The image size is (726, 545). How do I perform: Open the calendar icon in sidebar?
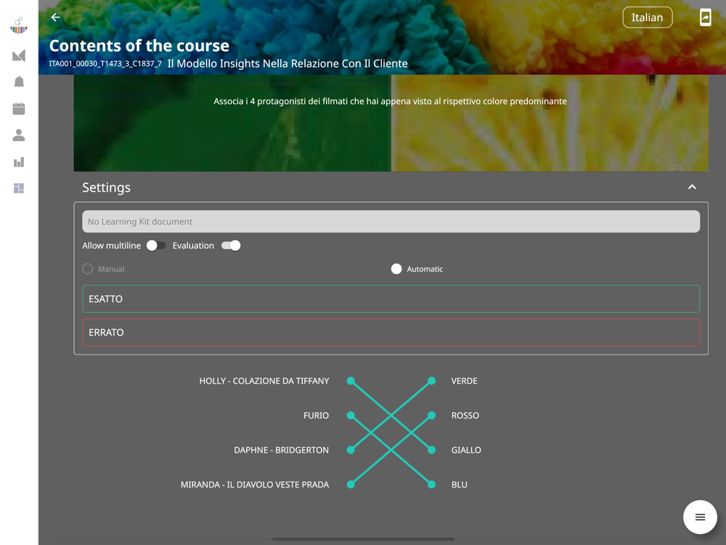(19, 108)
